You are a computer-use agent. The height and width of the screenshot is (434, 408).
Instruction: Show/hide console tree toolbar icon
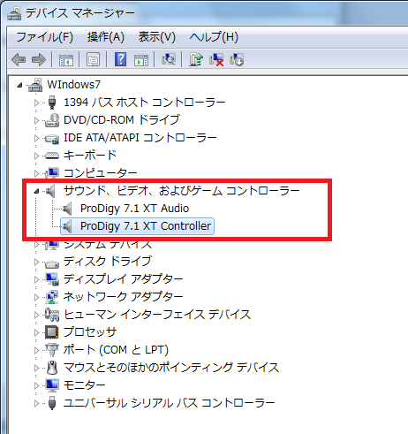point(66,60)
